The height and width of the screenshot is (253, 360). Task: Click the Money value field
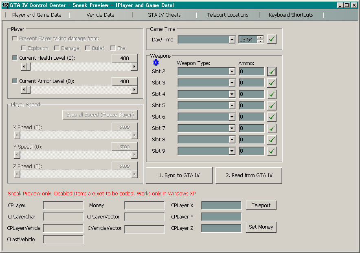click(x=145, y=205)
